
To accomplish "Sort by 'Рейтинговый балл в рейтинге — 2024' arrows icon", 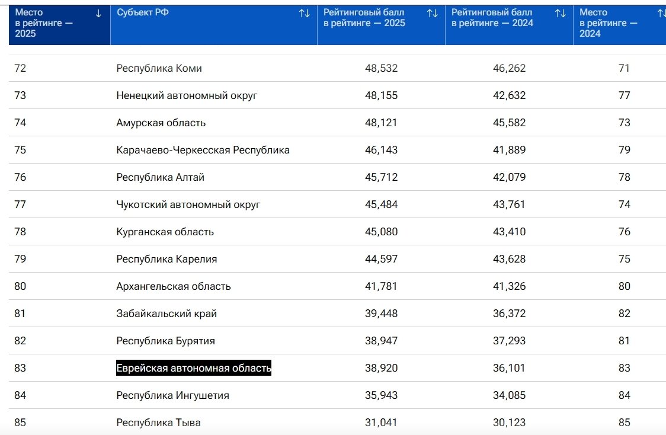I will pos(560,13).
